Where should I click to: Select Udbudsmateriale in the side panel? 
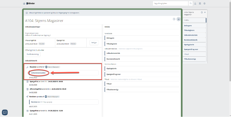click(194, 35)
